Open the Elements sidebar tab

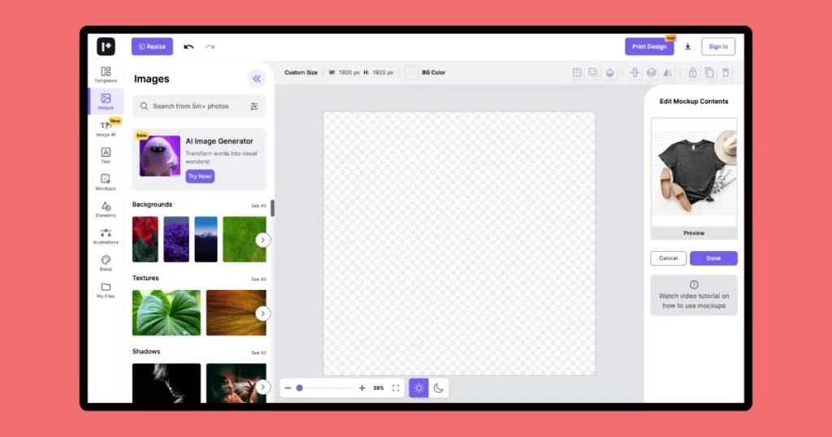point(106,210)
